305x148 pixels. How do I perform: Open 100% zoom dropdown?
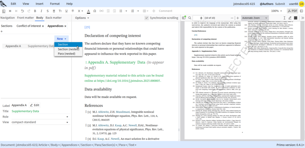(276, 11)
